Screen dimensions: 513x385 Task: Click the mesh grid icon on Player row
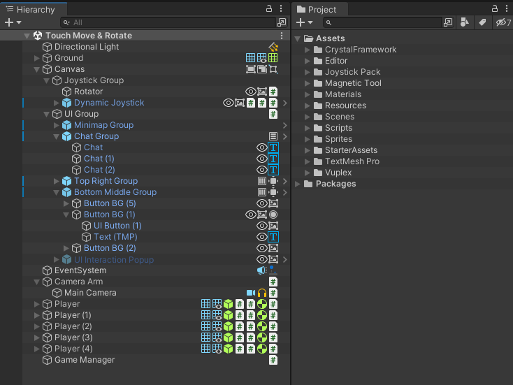[x=205, y=304]
